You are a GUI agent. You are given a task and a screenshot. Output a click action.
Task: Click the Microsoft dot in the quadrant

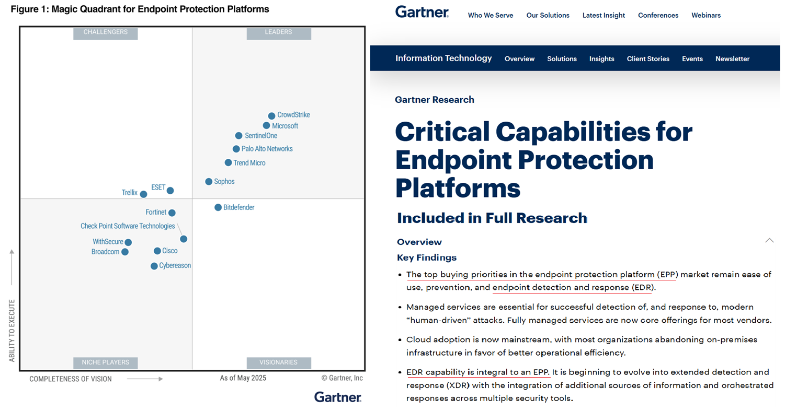coord(266,125)
